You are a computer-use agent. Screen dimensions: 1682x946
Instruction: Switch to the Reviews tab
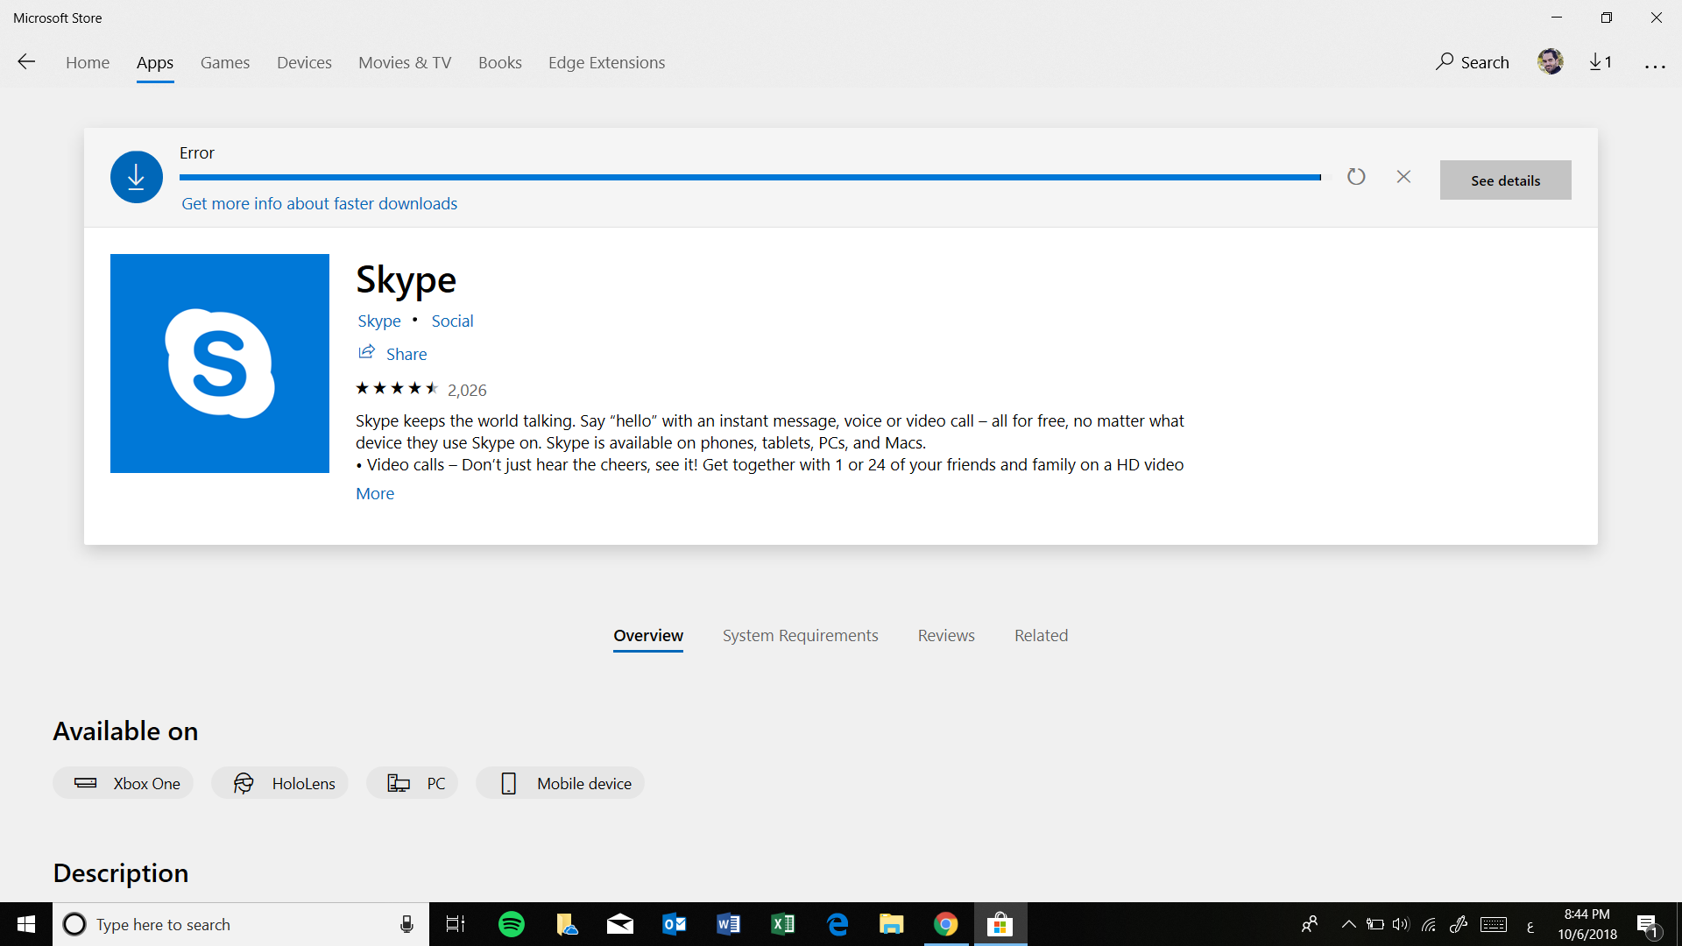[946, 635]
